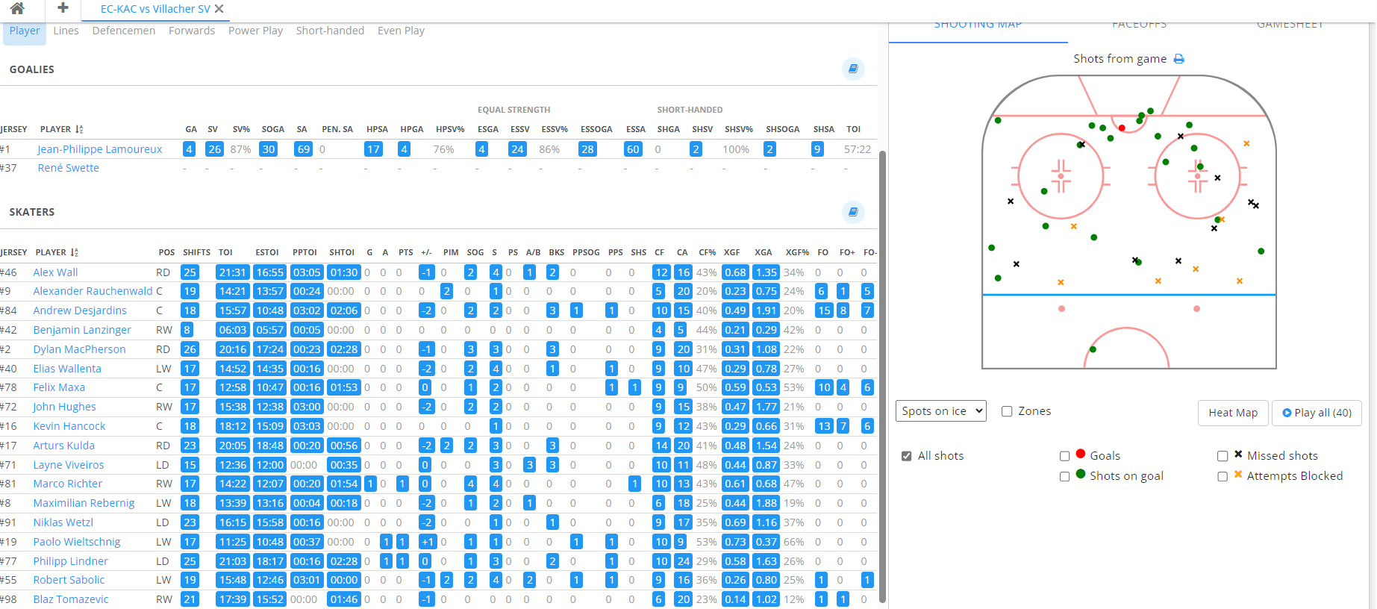This screenshot has height=609, width=1377.
Task: Tick the Goals filter checkbox
Action: point(1064,456)
